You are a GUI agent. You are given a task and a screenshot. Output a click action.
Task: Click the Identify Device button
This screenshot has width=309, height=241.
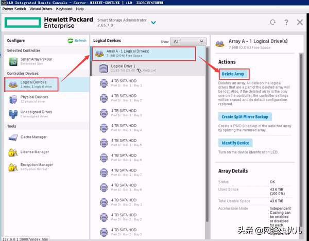click(x=234, y=143)
